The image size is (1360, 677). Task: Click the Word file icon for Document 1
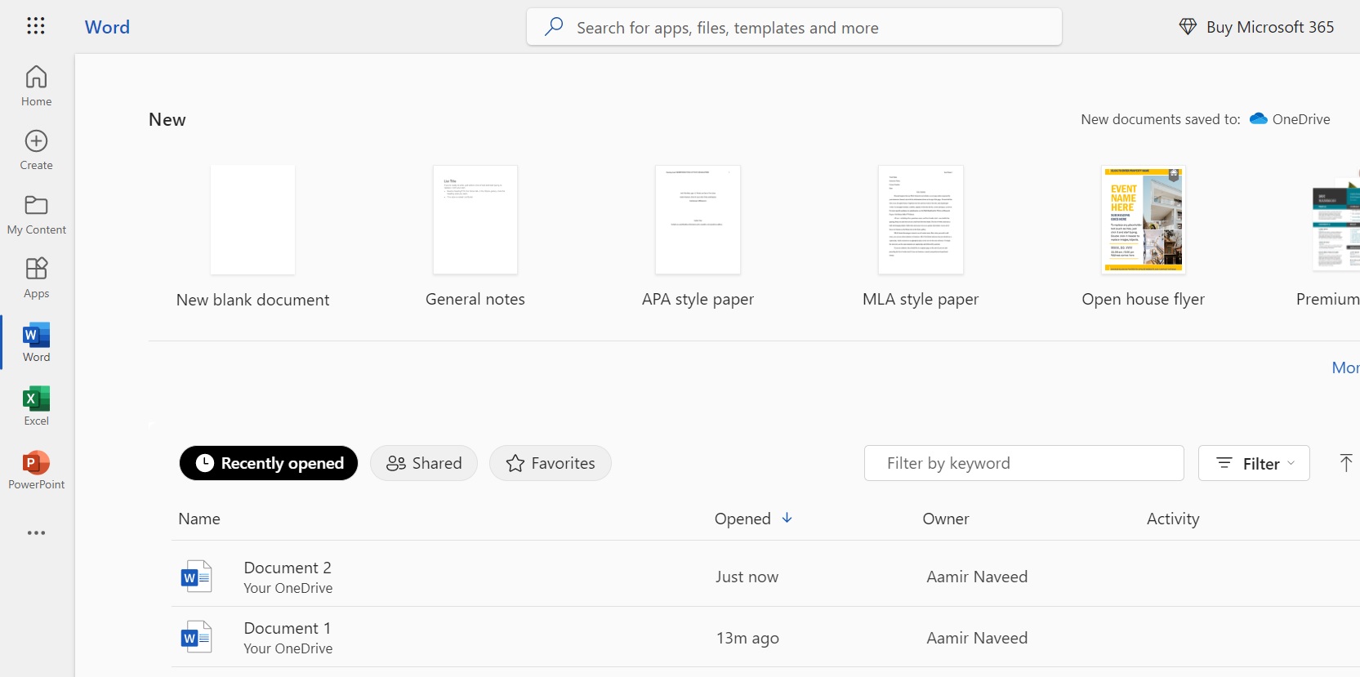(196, 637)
